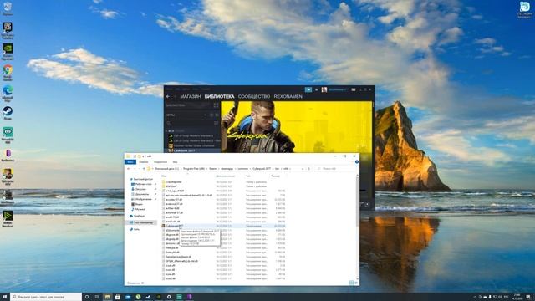Click the Steam library search field
Screen dimensions: 535x301
point(190,123)
